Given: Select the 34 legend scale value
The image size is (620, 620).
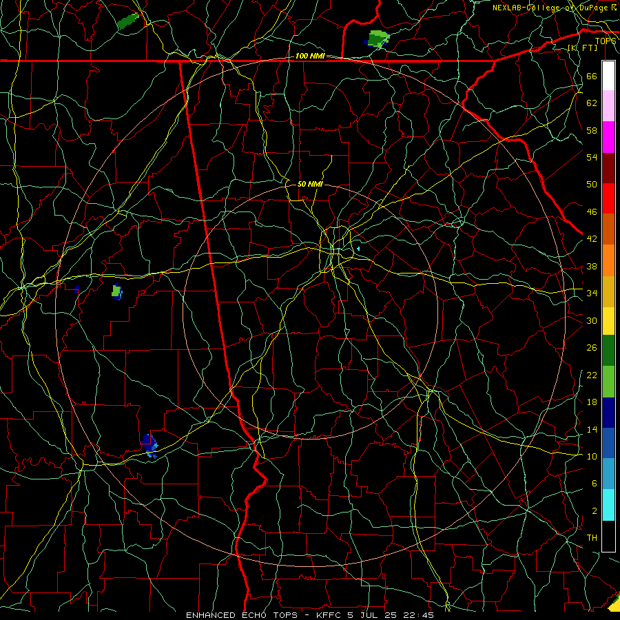Looking at the screenshot, I should (x=592, y=293).
